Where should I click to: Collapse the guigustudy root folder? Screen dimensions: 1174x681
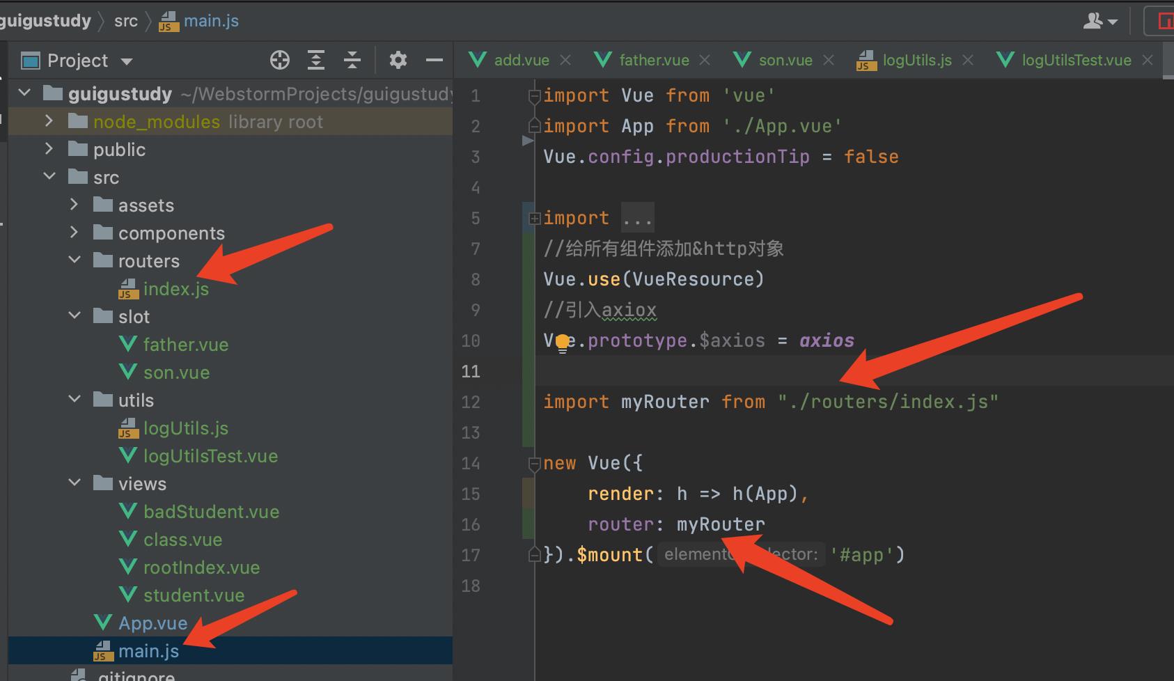click(25, 93)
